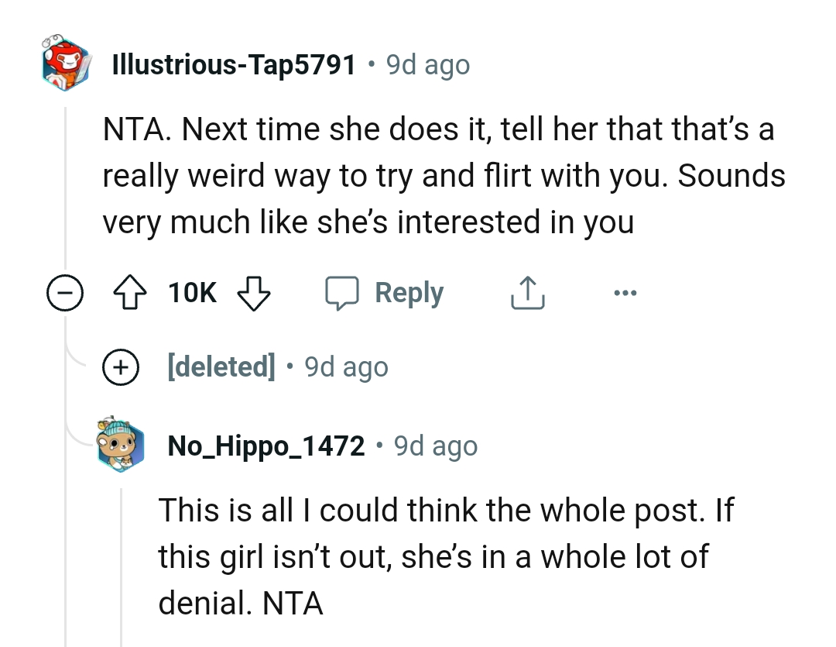Click the 10K vote count

point(191,292)
